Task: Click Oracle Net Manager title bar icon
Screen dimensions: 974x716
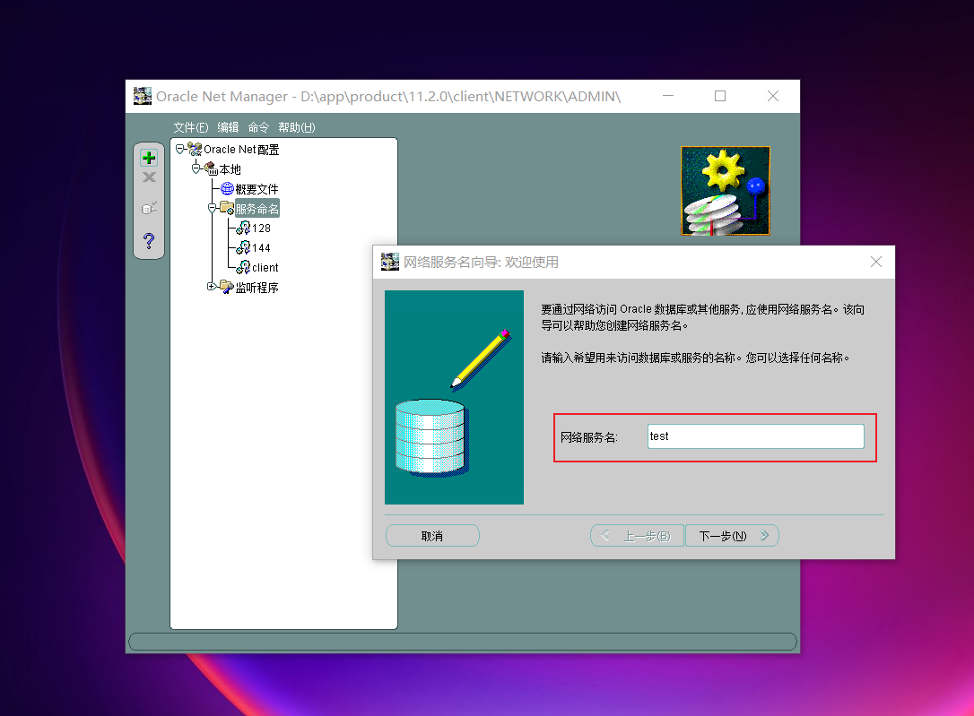Action: [x=143, y=96]
